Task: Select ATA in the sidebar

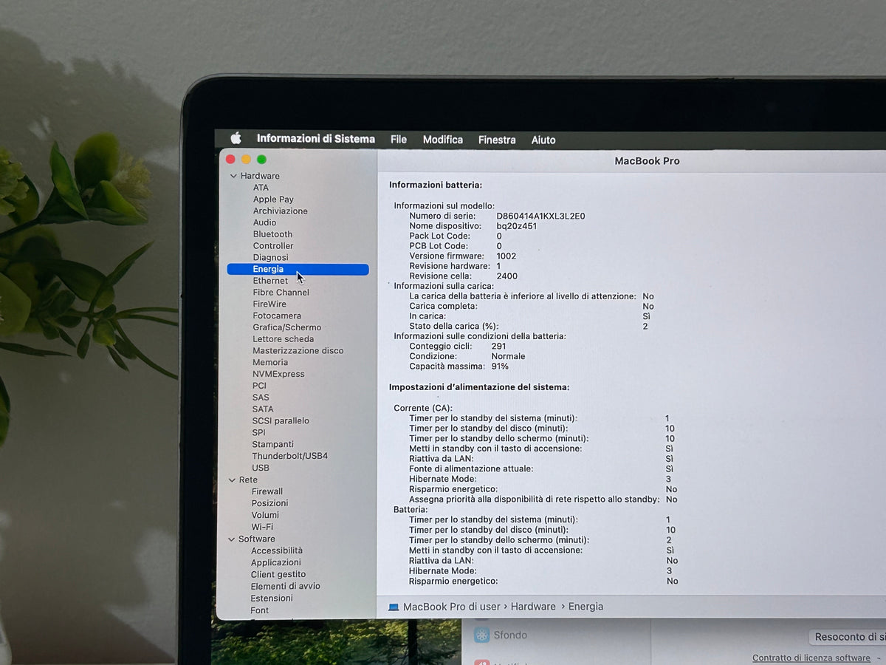Action: pyautogui.click(x=261, y=188)
